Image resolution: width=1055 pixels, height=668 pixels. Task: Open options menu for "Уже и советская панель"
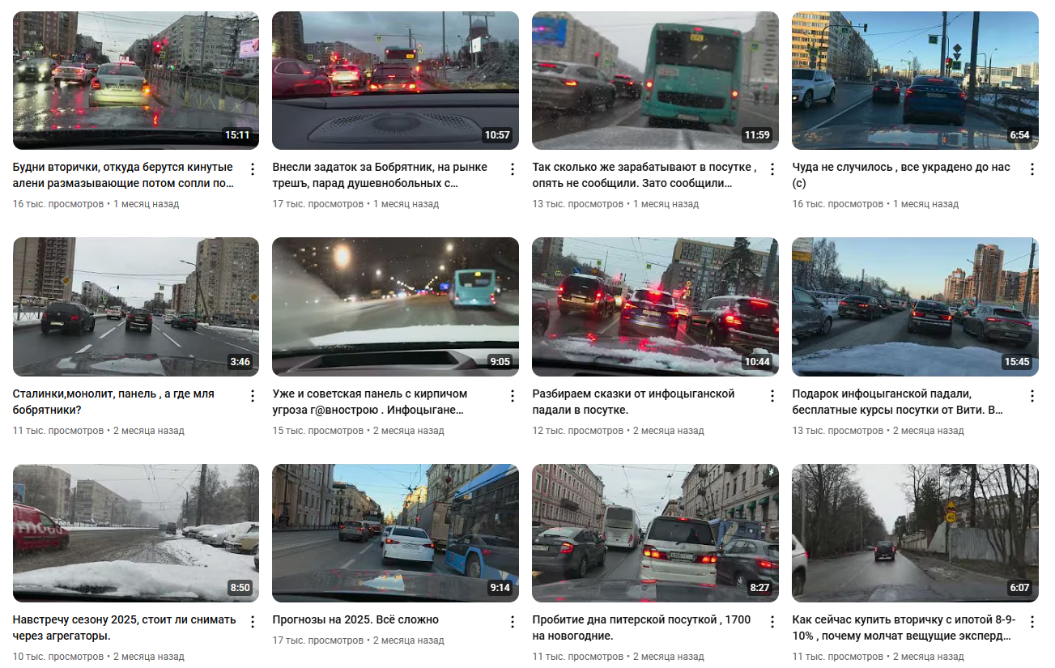pyautogui.click(x=513, y=396)
